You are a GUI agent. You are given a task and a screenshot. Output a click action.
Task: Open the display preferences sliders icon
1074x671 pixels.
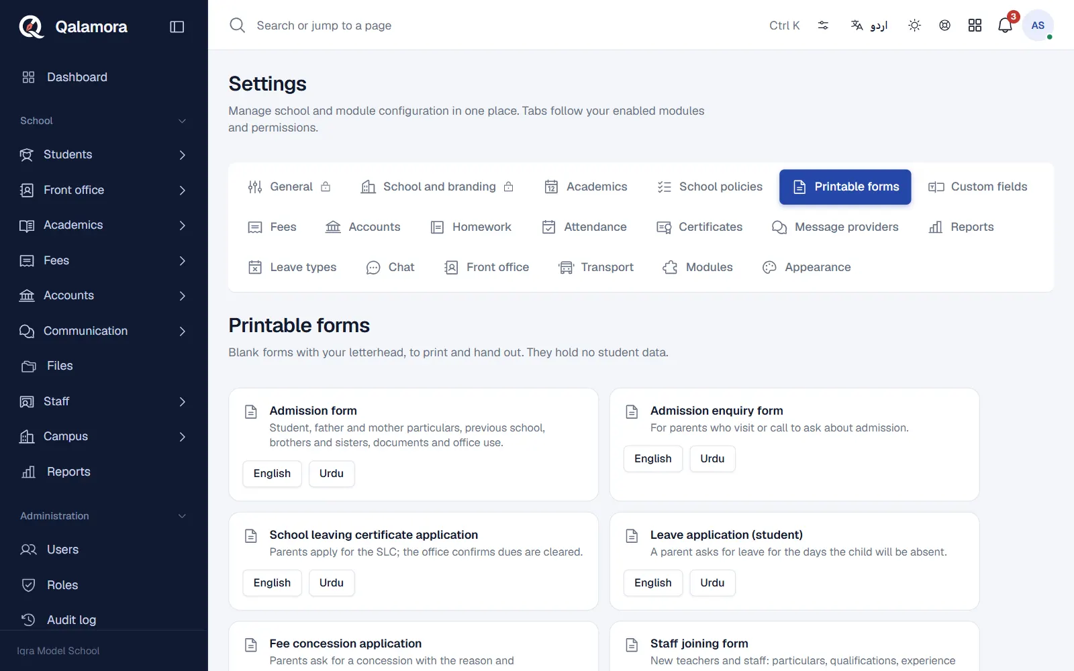pos(823,25)
